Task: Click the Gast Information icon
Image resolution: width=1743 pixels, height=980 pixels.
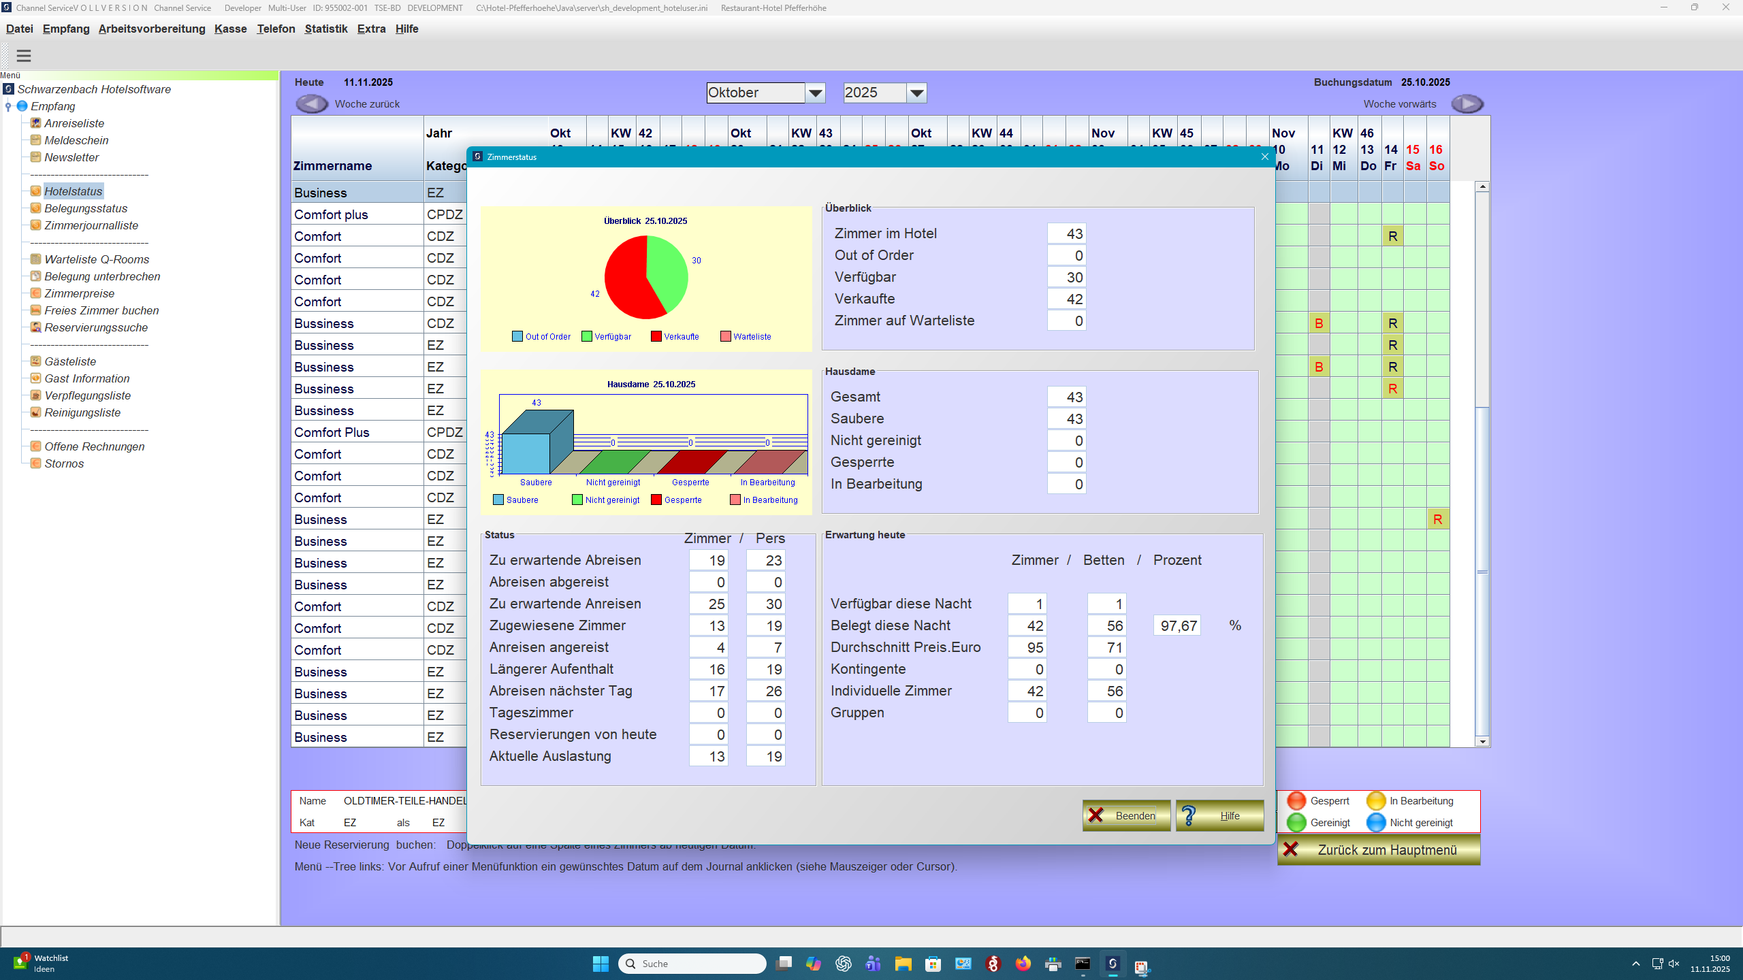Action: point(35,378)
